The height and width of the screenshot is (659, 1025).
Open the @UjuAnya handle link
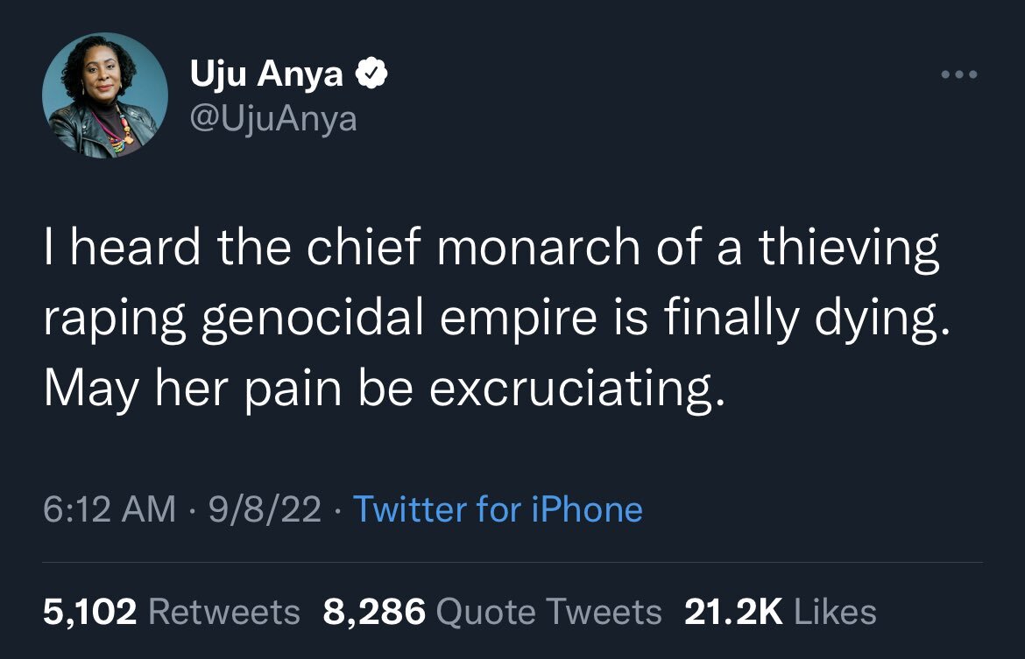pyautogui.click(x=273, y=116)
